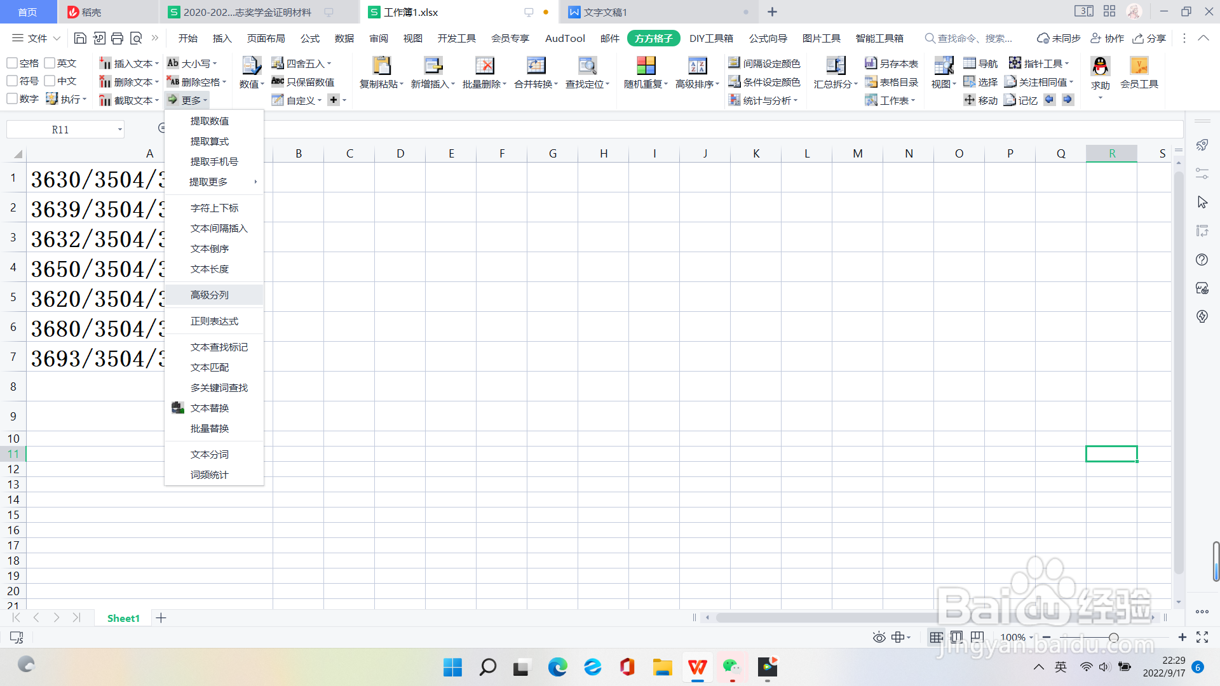Select 文本替换 menu item
The image size is (1220, 686).
214,408
